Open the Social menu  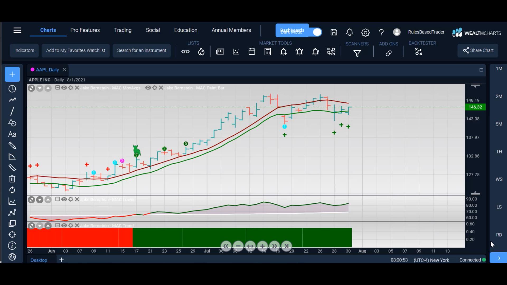click(x=153, y=30)
